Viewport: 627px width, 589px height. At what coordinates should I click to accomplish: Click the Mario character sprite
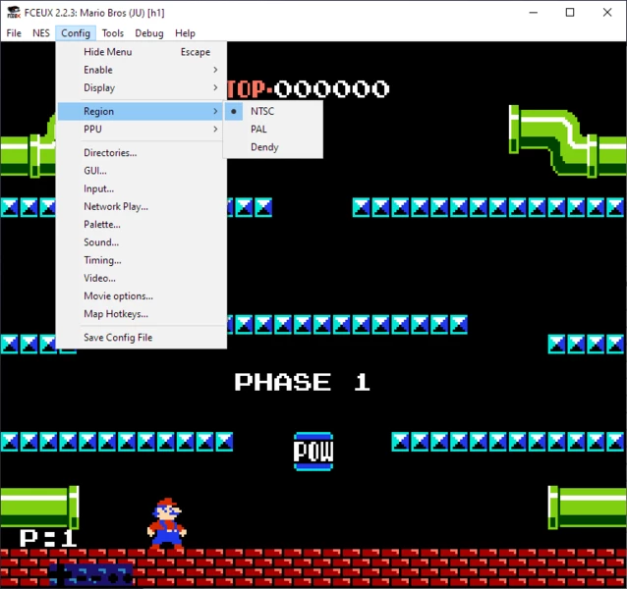coord(167,523)
